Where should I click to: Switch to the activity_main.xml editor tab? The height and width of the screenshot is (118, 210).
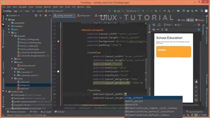[x=64, y=16]
